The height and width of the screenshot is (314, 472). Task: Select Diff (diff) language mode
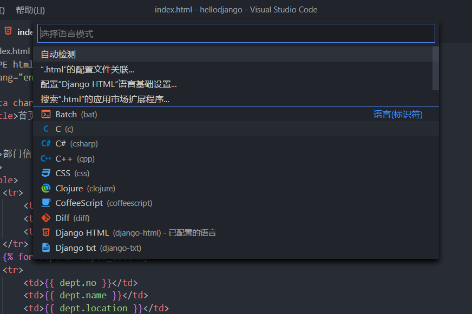(236, 218)
